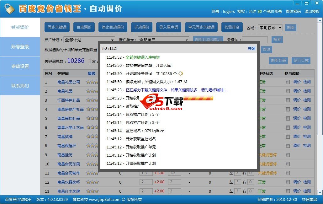Click the 右 rank field in row 13
This screenshot has height=204, width=323.
tap(251, 191)
